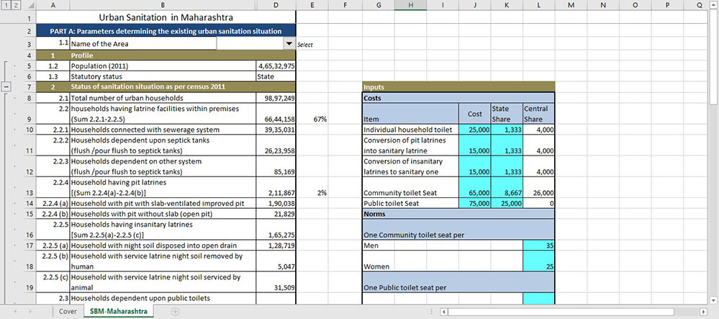Click the horizontal scrollbar thumb
Viewport: 719px width, 319px height.
(x=561, y=312)
